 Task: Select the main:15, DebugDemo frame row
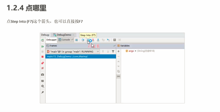click(81, 57)
